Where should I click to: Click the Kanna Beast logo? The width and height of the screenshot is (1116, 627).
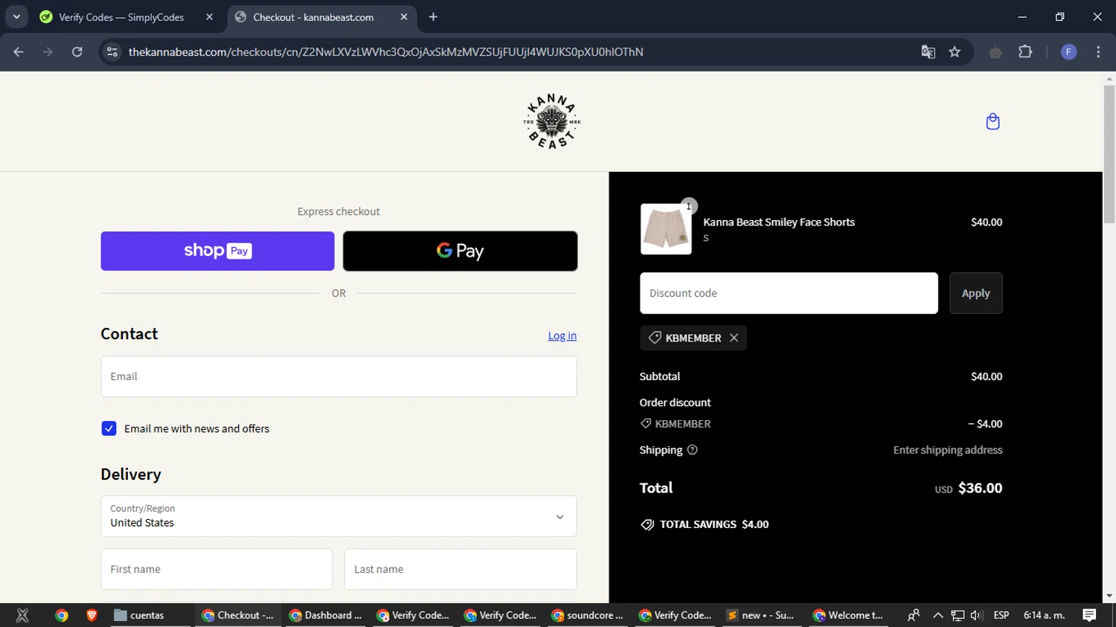tap(551, 121)
